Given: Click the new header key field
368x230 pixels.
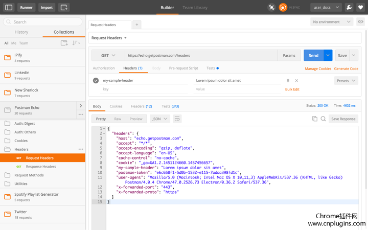Looking at the screenshot, I should 144,89.
